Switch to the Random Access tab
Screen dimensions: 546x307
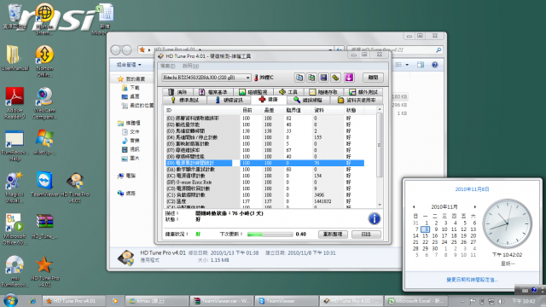point(324,92)
